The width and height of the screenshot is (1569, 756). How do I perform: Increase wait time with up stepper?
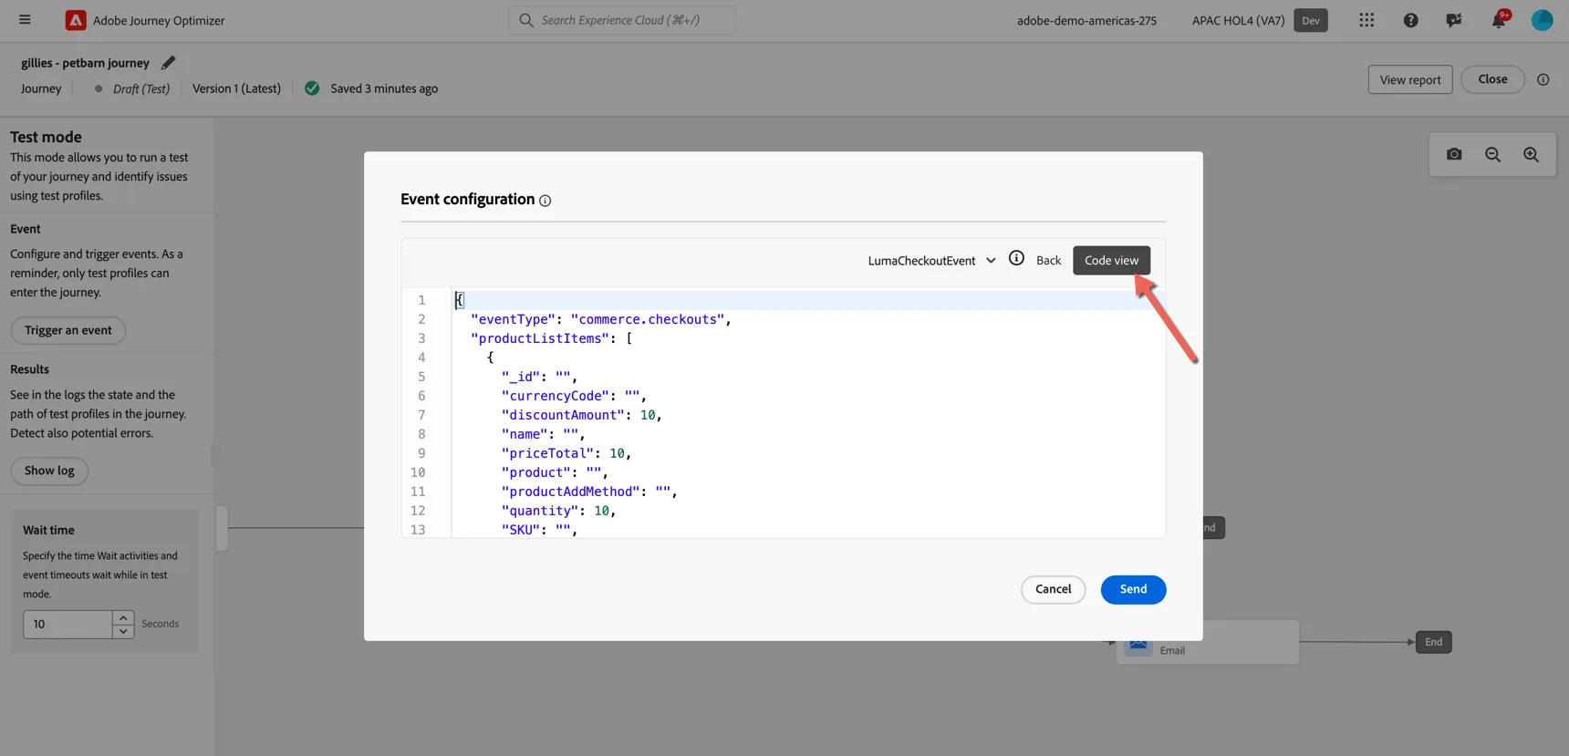coord(123,617)
